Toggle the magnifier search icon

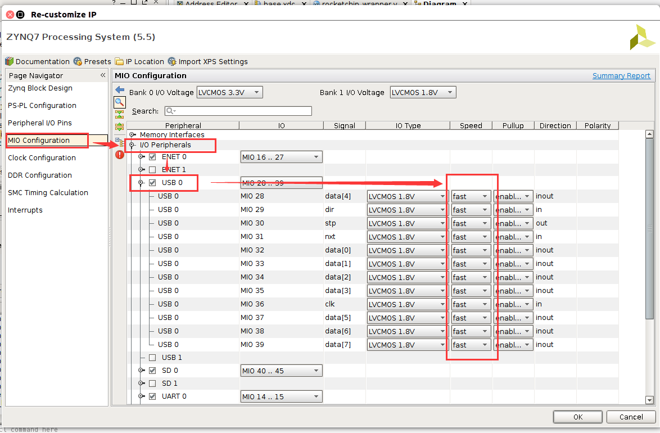(x=119, y=102)
